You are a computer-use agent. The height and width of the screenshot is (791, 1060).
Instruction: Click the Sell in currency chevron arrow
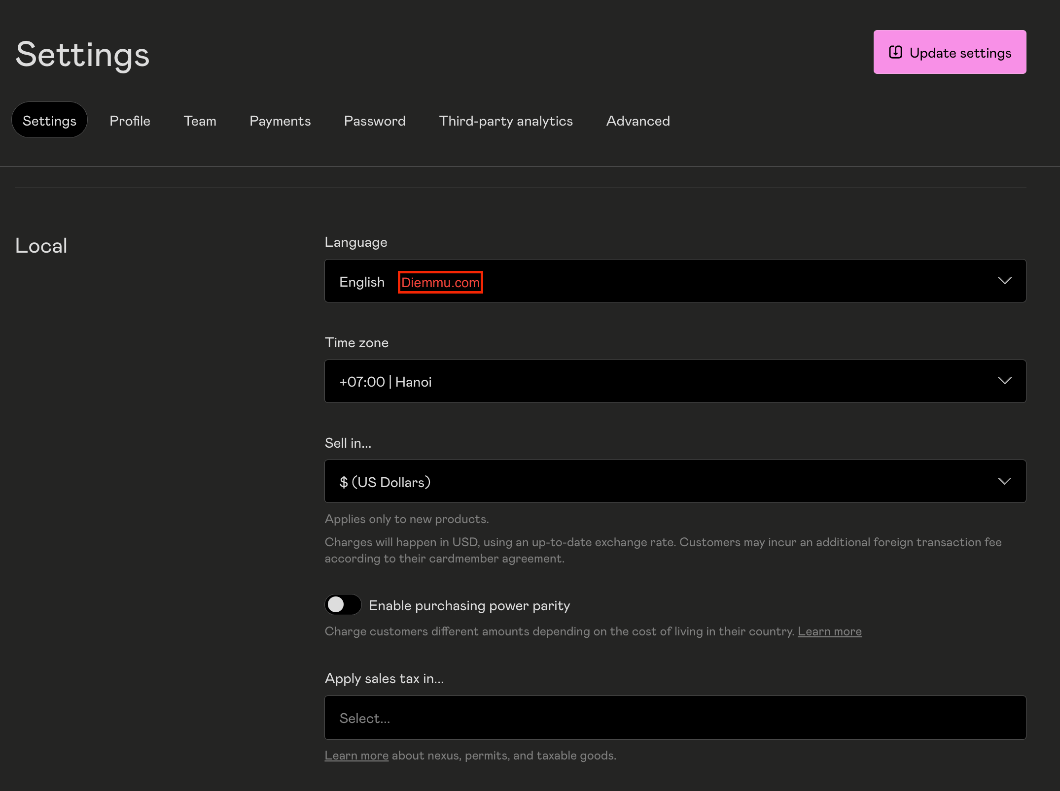point(1004,481)
